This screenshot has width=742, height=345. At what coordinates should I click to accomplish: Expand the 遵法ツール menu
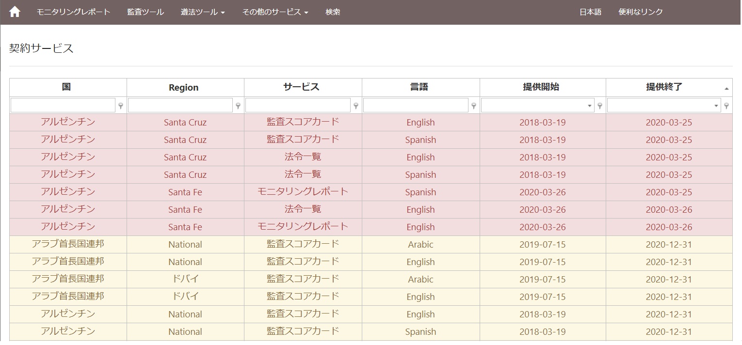click(x=203, y=12)
